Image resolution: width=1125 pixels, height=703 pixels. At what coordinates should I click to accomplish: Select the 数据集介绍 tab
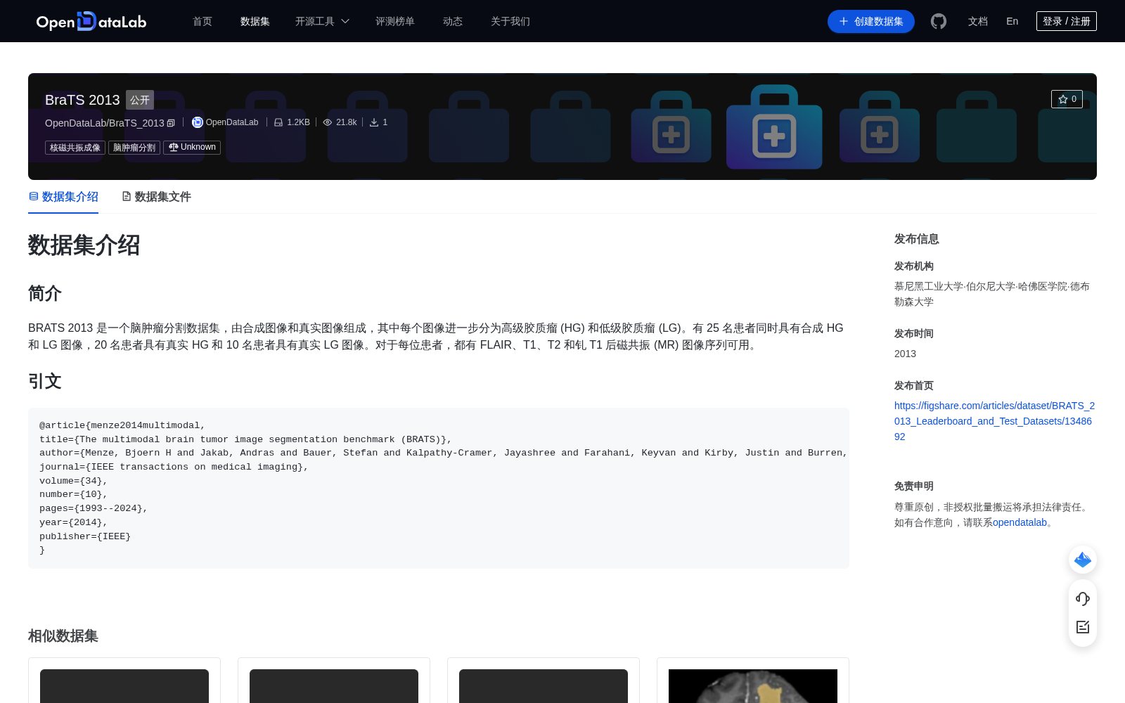63,197
